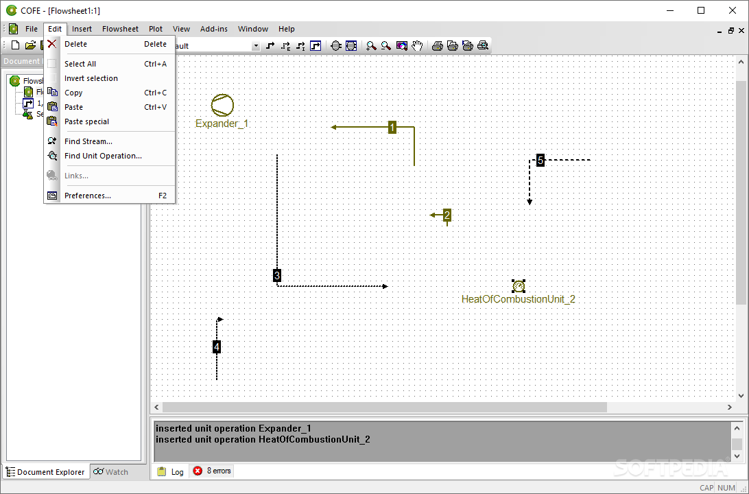Open the View menu
This screenshot has height=494, width=749.
tap(181, 29)
